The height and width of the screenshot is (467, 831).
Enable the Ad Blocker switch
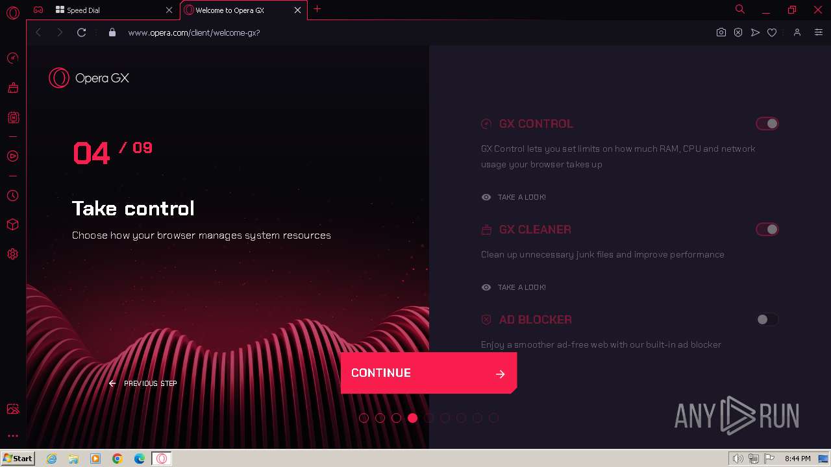click(767, 319)
